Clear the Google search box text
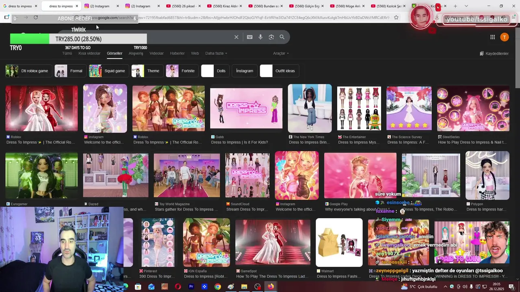 click(236, 37)
